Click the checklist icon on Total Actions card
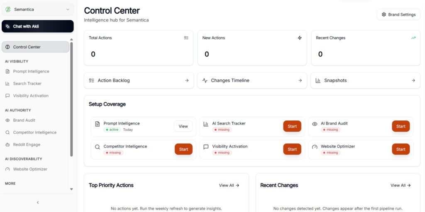425x212 pixels. click(186, 38)
